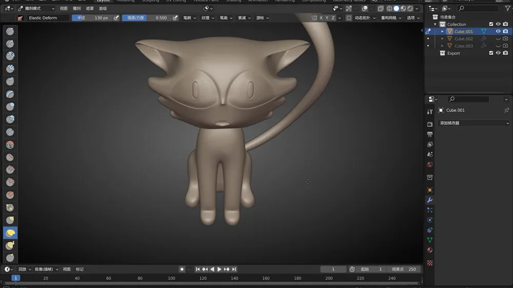Open the timeline 标记 marker menu
This screenshot has height=288, width=513.
pyautogui.click(x=80, y=270)
